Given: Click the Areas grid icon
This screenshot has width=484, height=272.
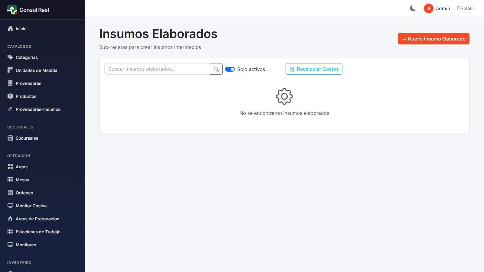Looking at the screenshot, I should [x=10, y=167].
